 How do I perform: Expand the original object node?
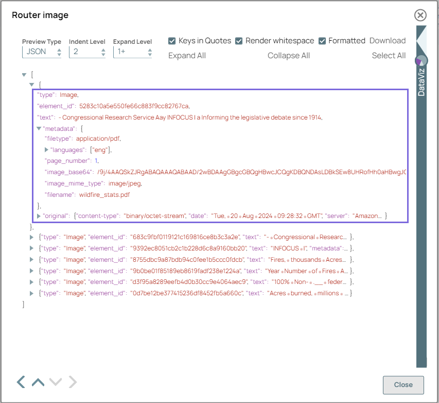point(39,216)
